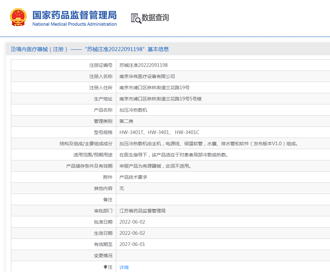The width and height of the screenshot is (330, 272).
Task: Click the 管理类别 label
Action: point(103,121)
